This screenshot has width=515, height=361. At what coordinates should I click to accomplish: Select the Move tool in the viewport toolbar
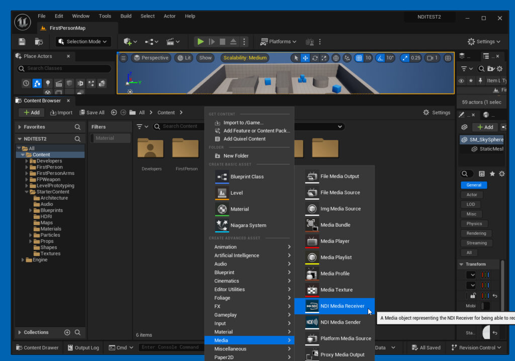tap(305, 57)
